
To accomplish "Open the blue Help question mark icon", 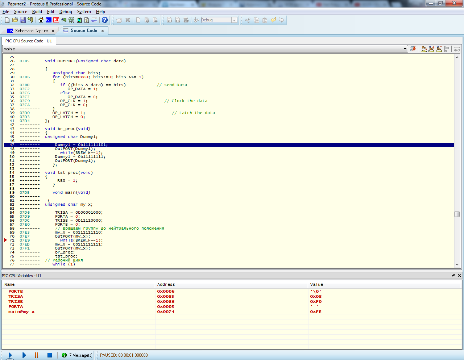I will pos(105,20).
